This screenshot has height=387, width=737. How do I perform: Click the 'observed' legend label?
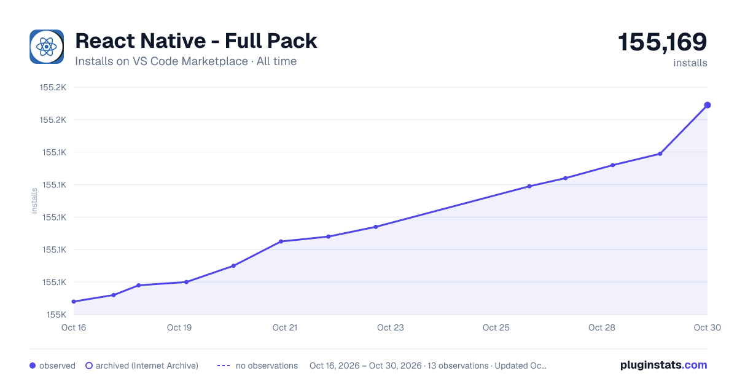57,365
